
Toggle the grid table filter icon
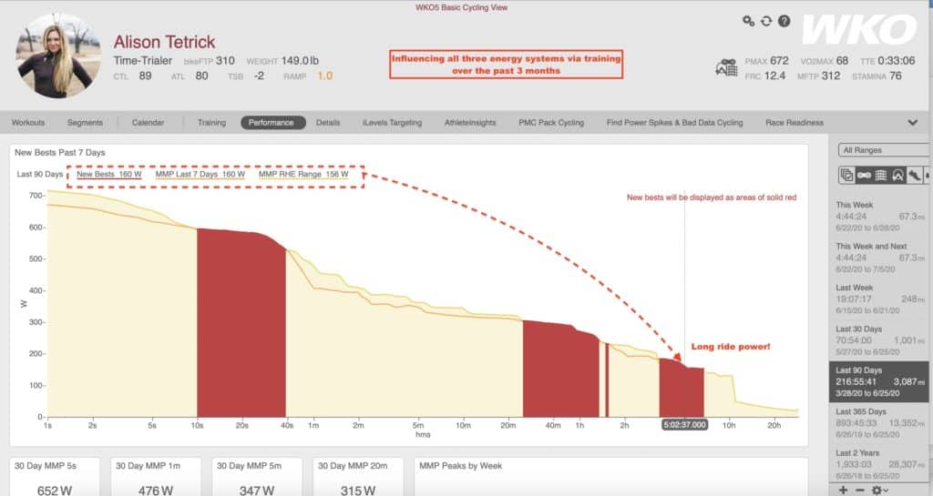pos(881,176)
